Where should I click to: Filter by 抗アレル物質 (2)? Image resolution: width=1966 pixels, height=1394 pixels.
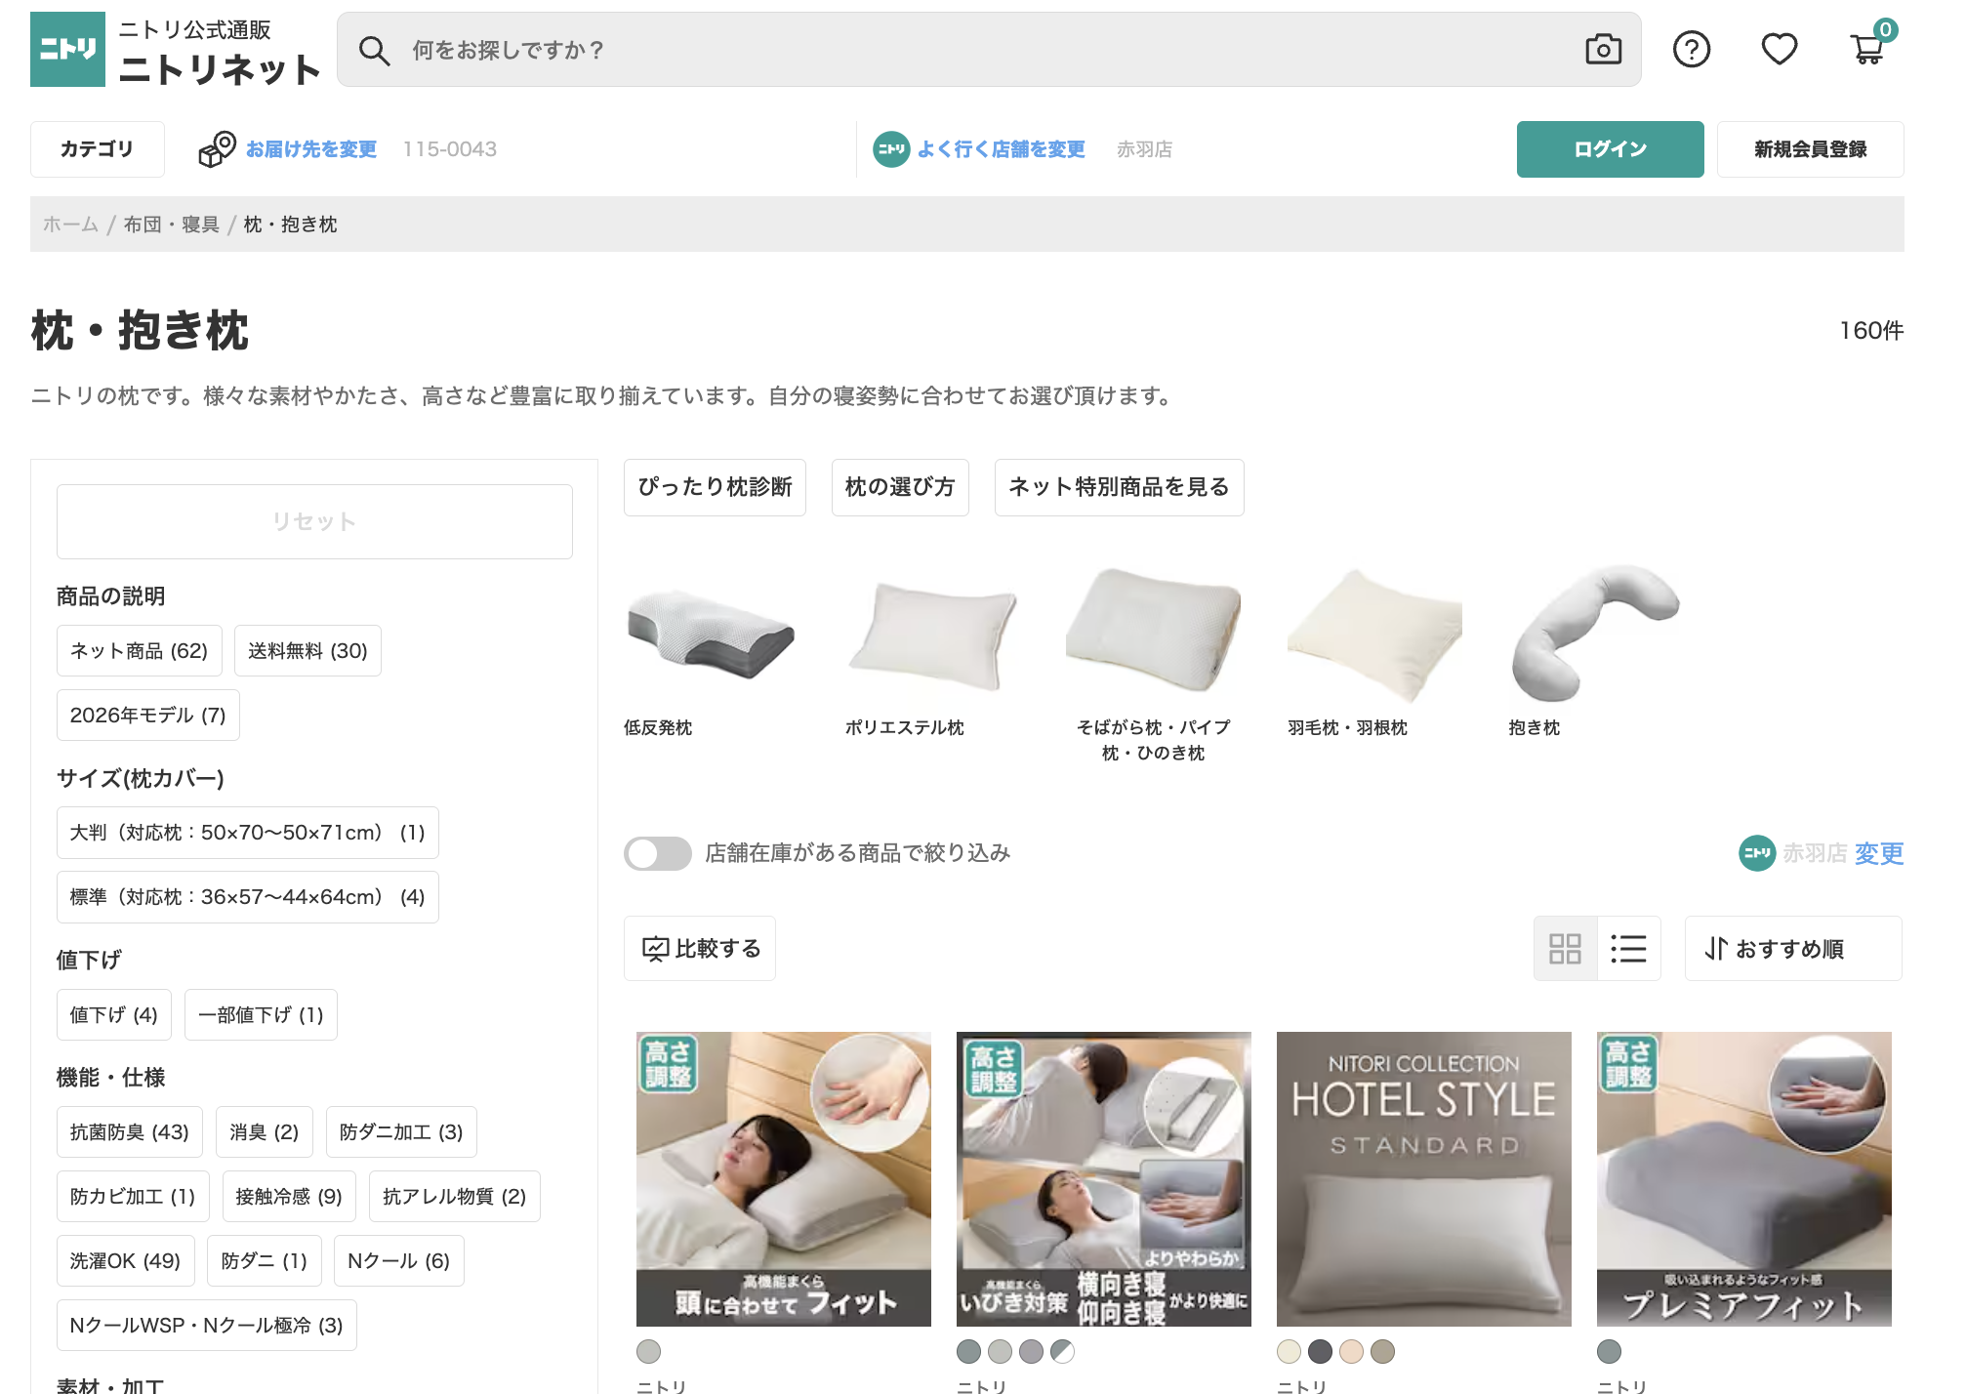(454, 1197)
